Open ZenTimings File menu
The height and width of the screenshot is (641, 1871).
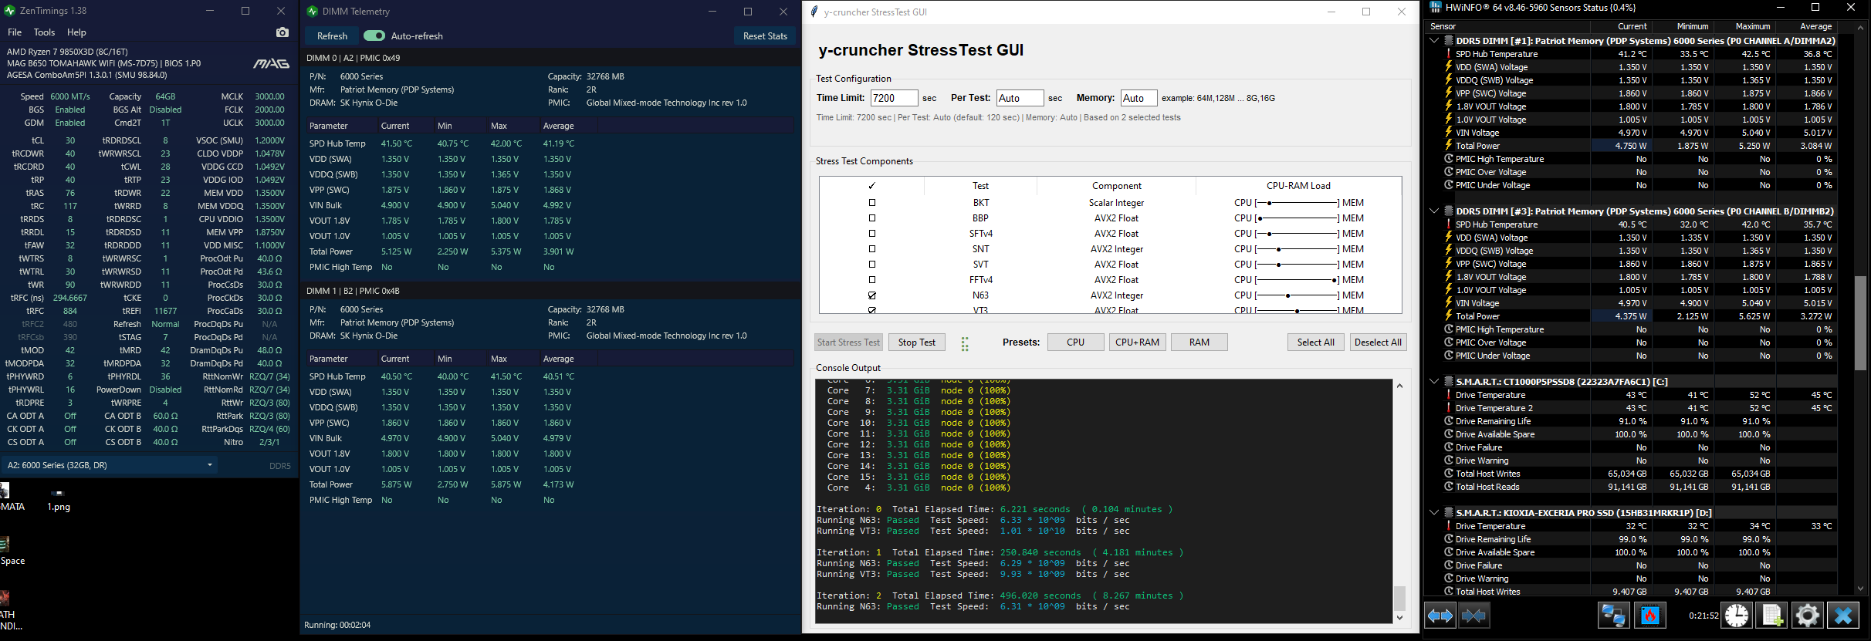(15, 32)
